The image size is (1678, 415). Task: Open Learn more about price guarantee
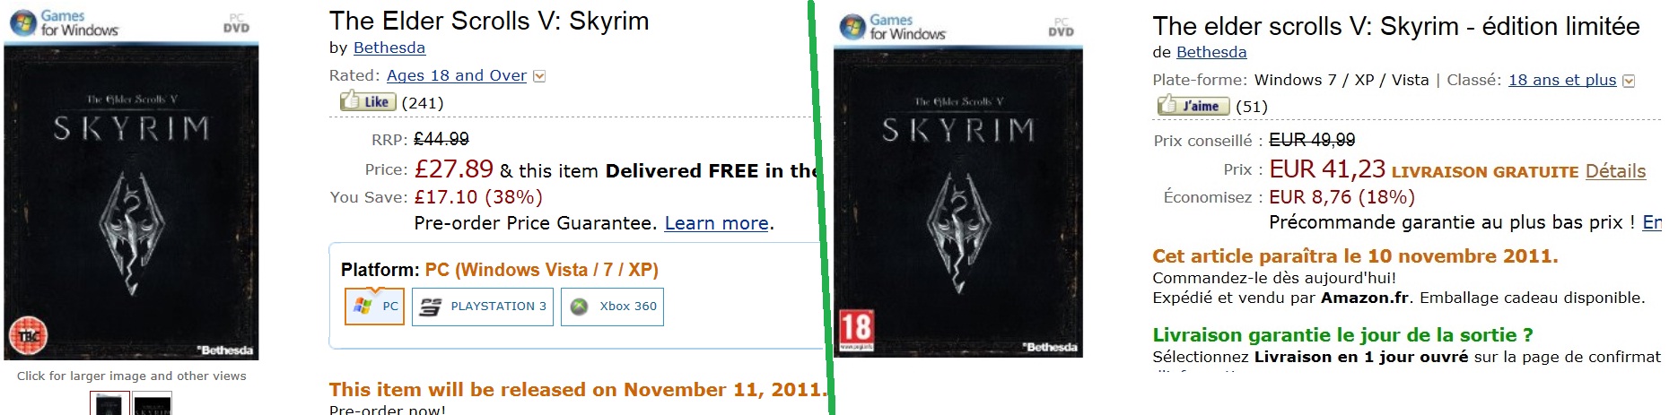point(716,223)
